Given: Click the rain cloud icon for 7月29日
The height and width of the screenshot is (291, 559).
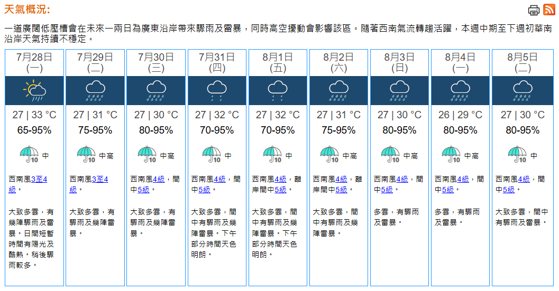Looking at the screenshot, I should click(95, 90).
